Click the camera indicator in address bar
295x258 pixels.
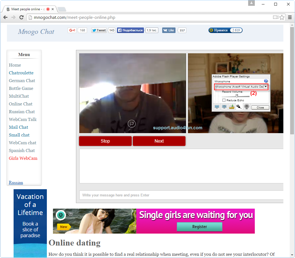pyautogui.click(x=275, y=17)
